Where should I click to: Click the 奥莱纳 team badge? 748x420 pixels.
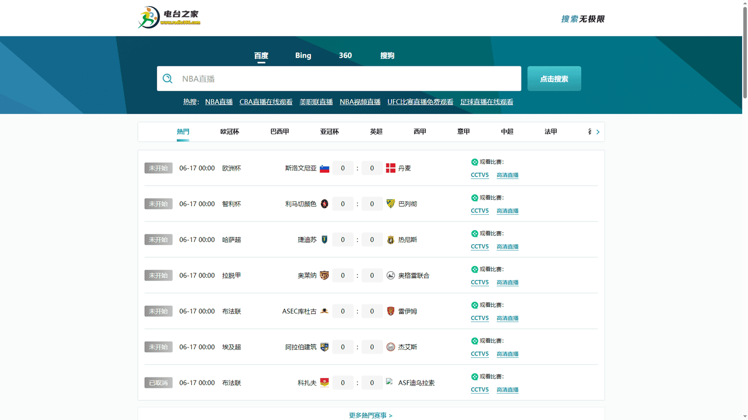[325, 276]
